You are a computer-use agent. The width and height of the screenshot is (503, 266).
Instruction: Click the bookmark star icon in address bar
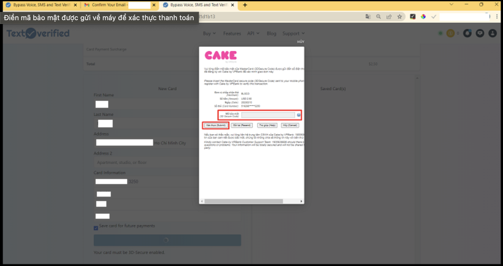tap(399, 17)
